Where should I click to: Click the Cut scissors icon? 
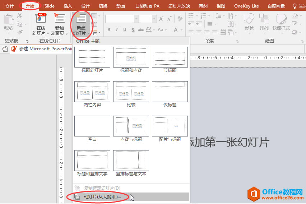20,15
